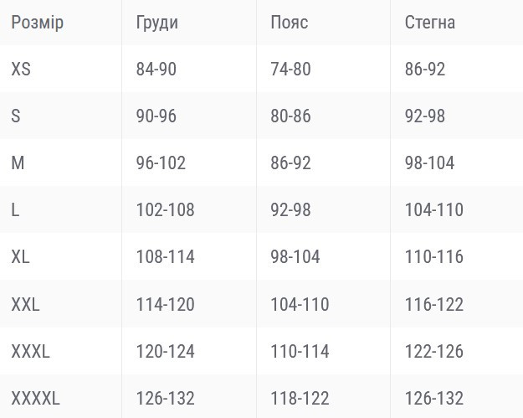Click chest value 84-90
The image size is (523, 418).
click(x=156, y=70)
